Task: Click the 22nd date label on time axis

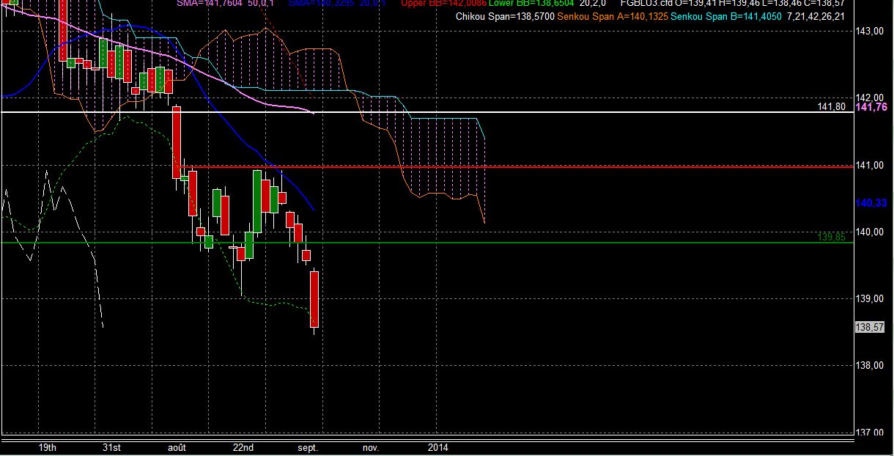Action: click(243, 446)
